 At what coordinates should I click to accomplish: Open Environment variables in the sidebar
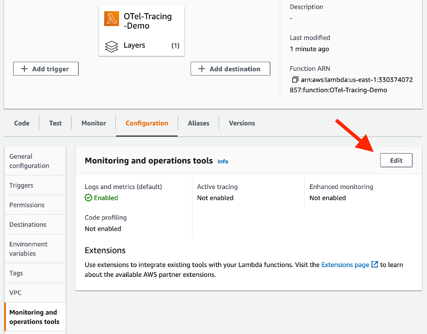tap(28, 248)
